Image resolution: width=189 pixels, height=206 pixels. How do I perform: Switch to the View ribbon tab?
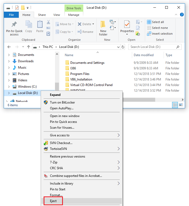tap(57, 15)
